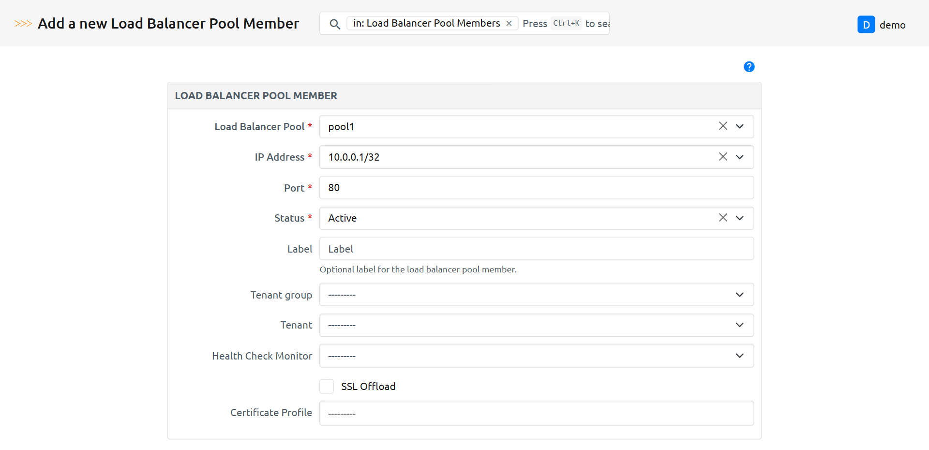Viewport: 929px width, 450px height.
Task: Remove the Load Balancer Pool Members search filter
Action: tap(509, 23)
